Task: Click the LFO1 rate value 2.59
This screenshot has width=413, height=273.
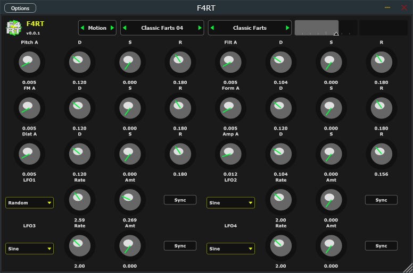Action: pyautogui.click(x=79, y=220)
